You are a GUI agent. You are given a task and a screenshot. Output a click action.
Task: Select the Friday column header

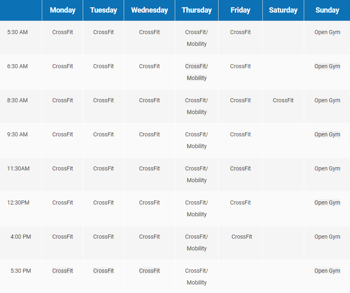pos(240,10)
